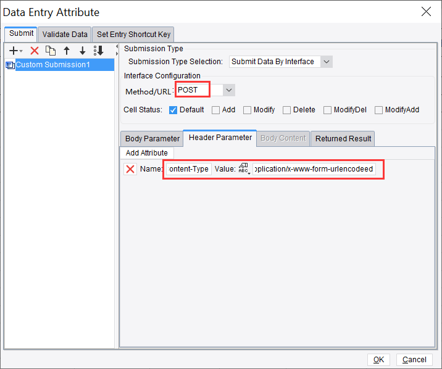
Task: Click the Body Content tab
Action: click(x=283, y=138)
